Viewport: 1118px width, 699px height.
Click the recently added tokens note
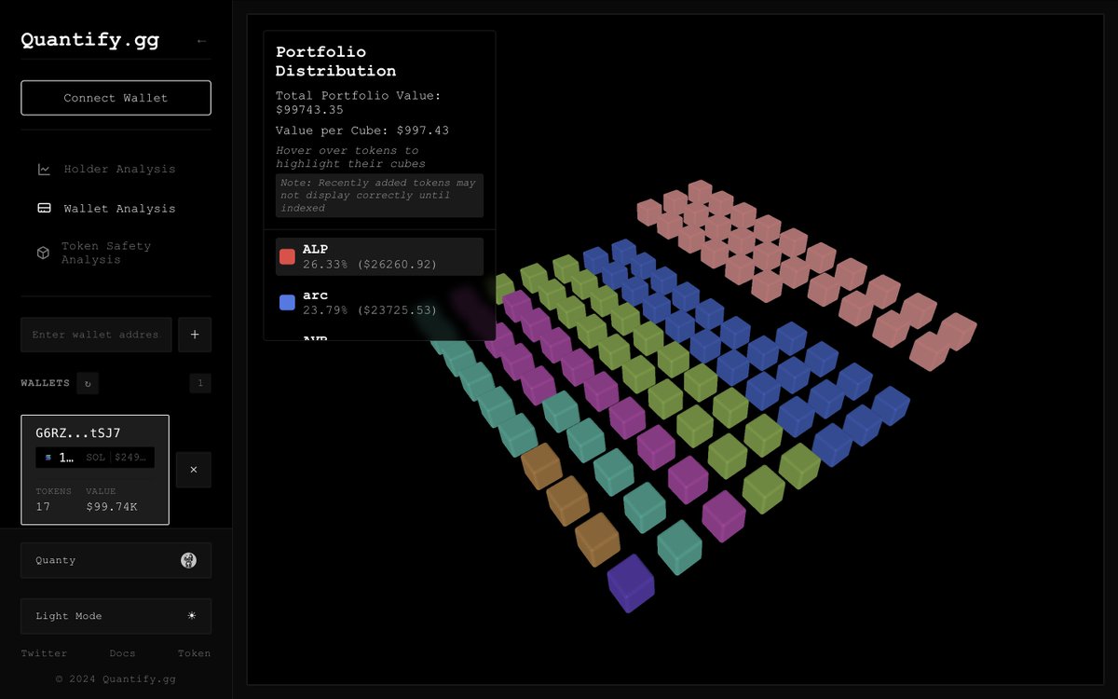379,196
